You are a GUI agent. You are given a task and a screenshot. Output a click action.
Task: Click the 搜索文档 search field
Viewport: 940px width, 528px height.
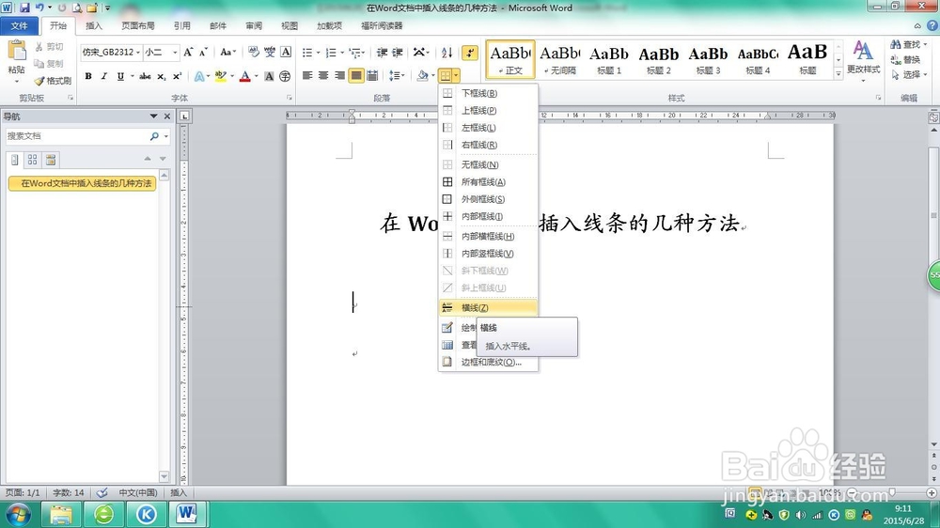pyautogui.click(x=77, y=136)
